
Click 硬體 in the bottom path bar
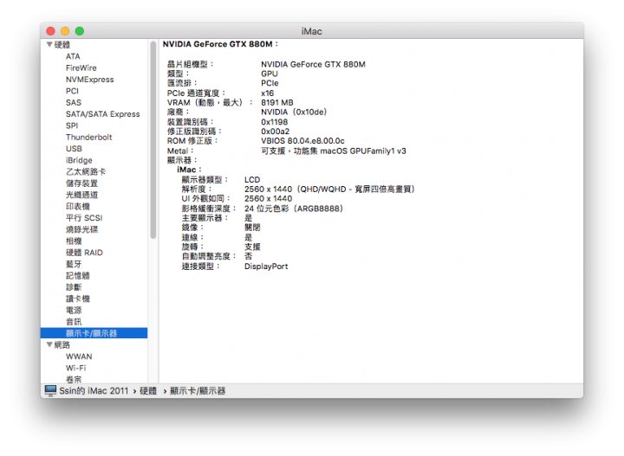[148, 391]
